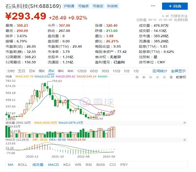Screen dimensions: 196x172
Task: Click the DIF:-28.81 MACD label
Action: 40,140
